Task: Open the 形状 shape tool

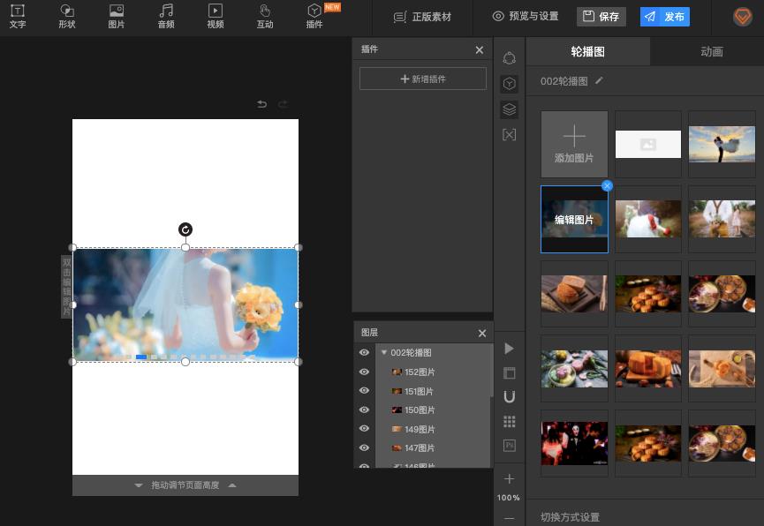Action: pos(67,17)
